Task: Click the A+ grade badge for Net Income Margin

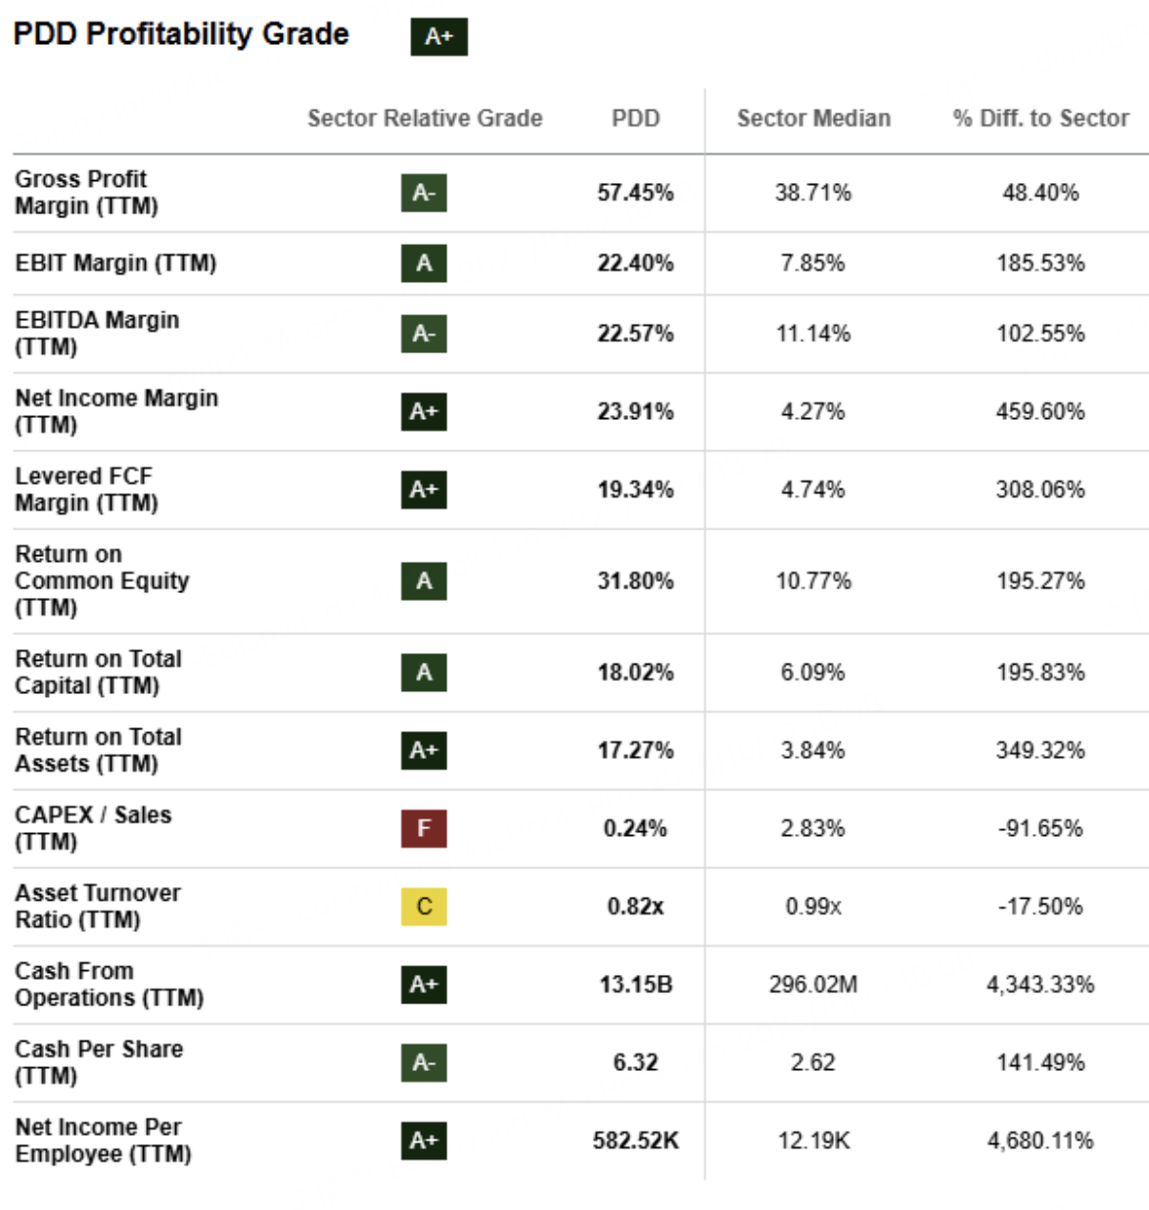Action: 424,412
